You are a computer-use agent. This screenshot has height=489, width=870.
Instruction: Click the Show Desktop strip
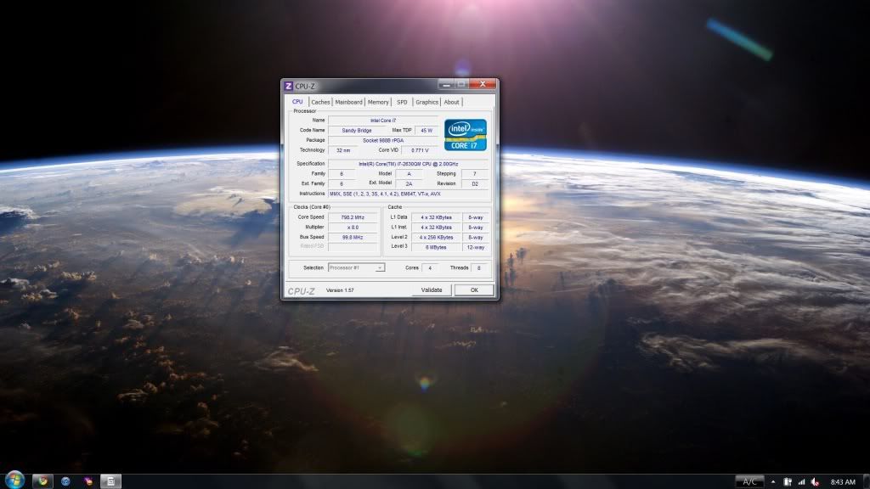coord(867,481)
